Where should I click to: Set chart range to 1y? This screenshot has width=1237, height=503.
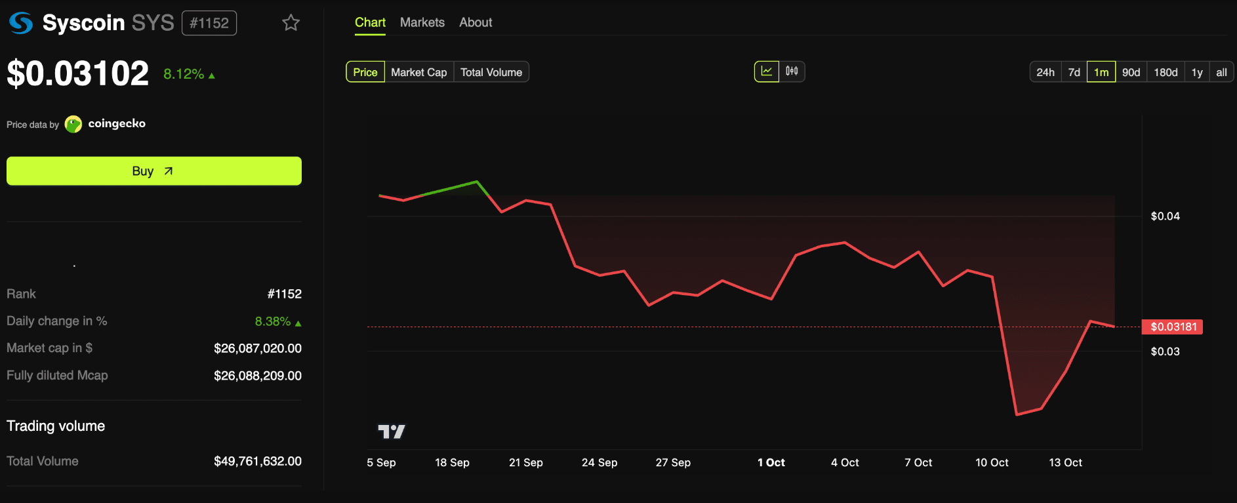(x=1197, y=72)
